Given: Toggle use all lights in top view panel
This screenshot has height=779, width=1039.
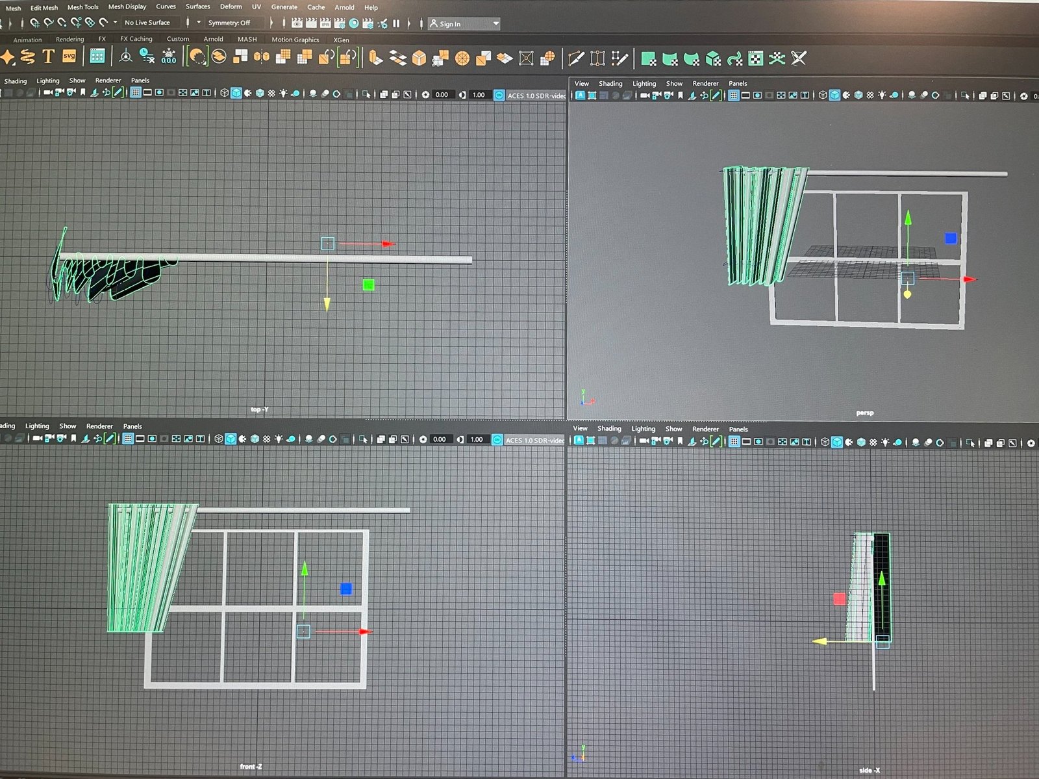Looking at the screenshot, I should pos(283,94).
